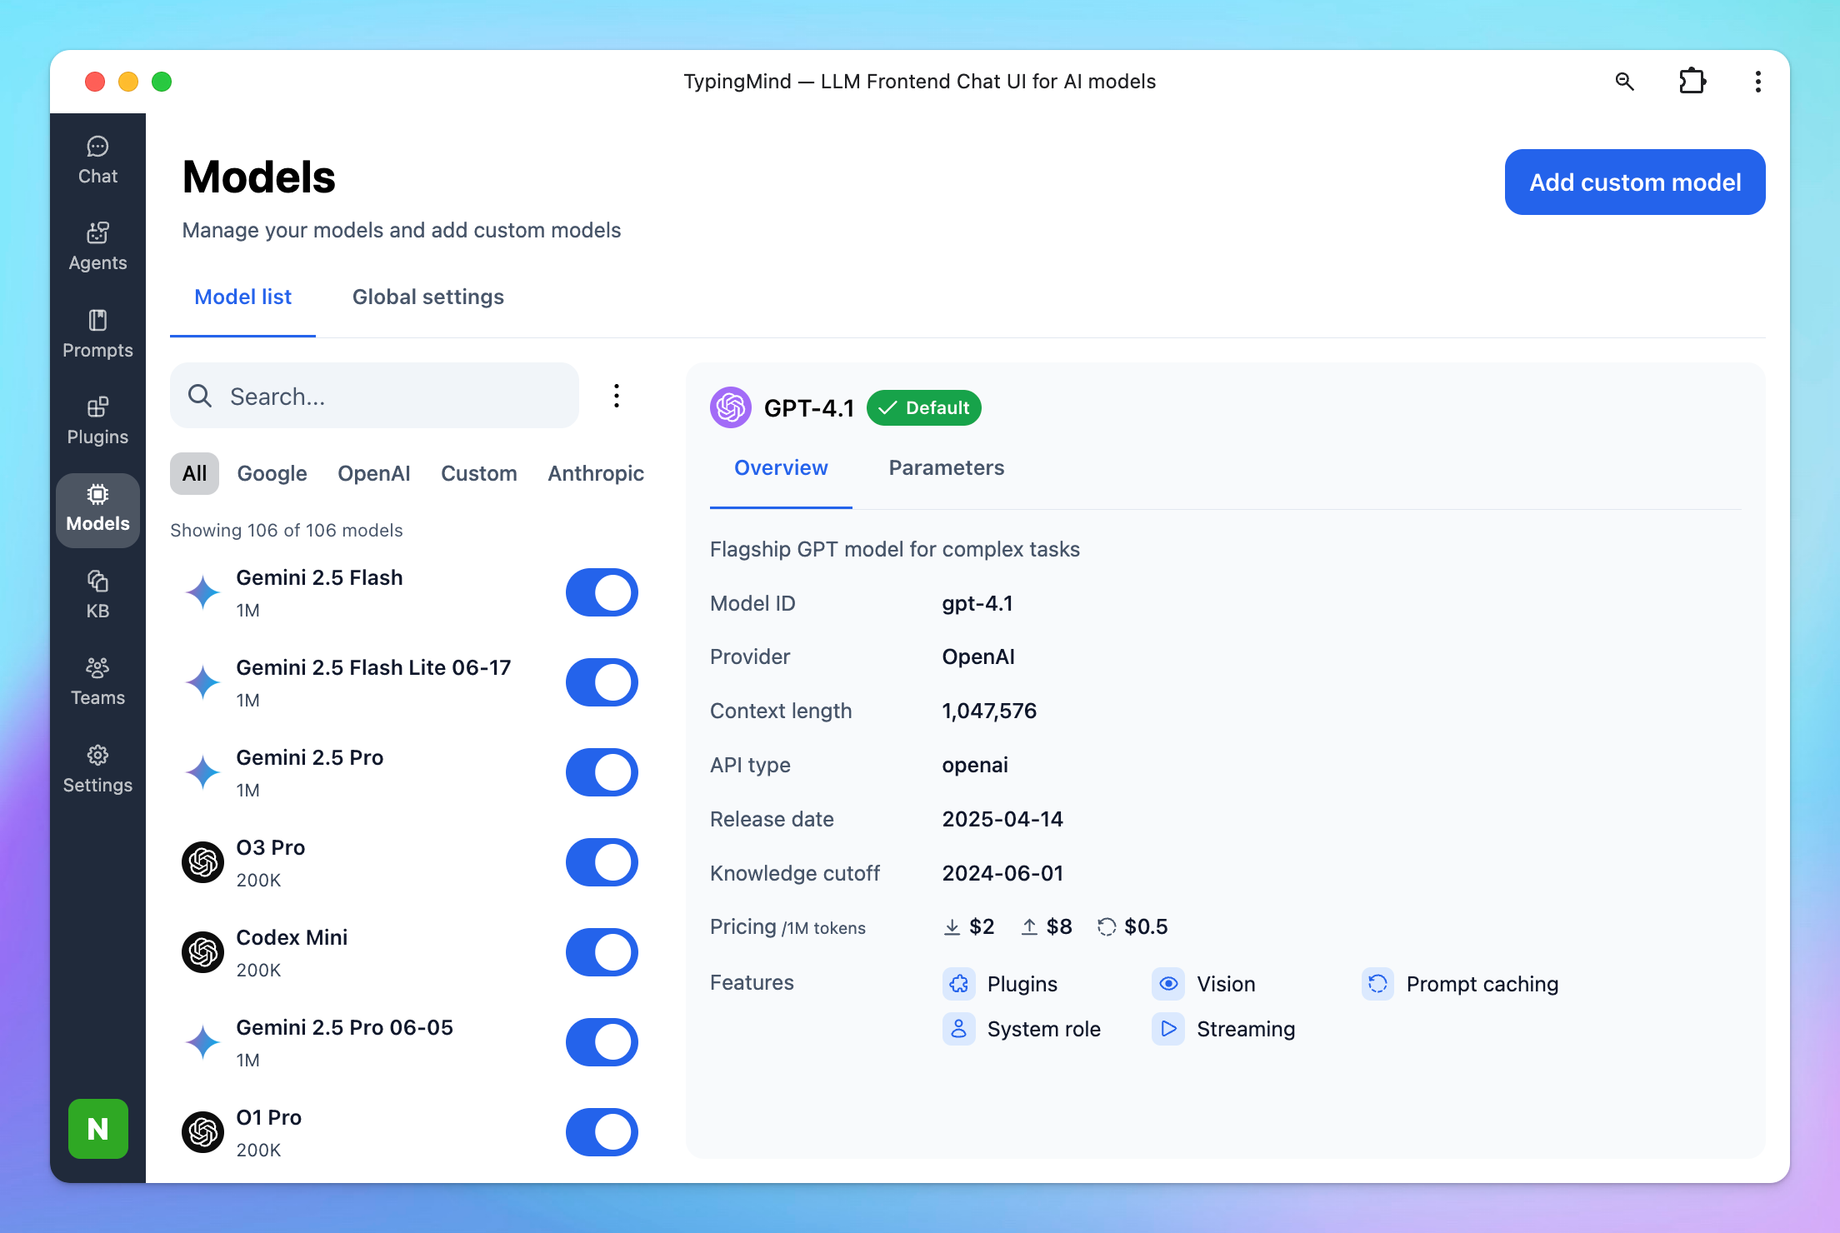Click the API type value openai

tap(975, 766)
